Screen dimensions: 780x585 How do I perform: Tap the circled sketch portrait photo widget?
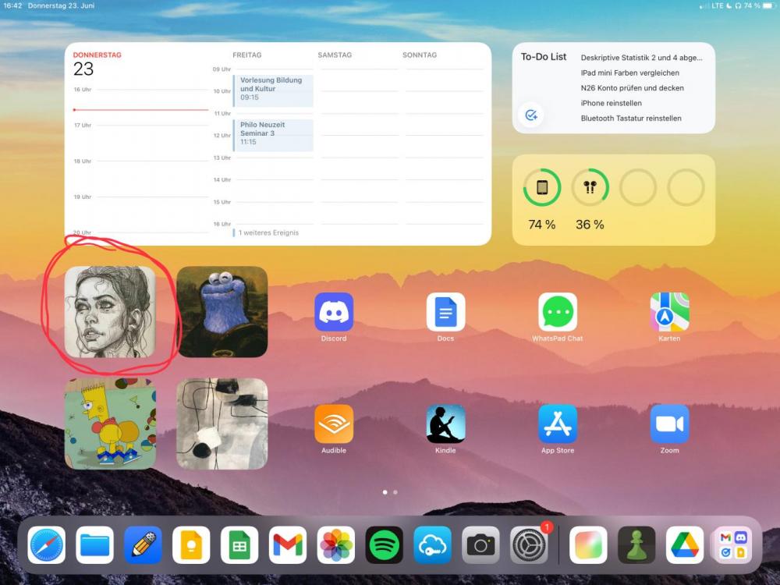pyautogui.click(x=110, y=312)
